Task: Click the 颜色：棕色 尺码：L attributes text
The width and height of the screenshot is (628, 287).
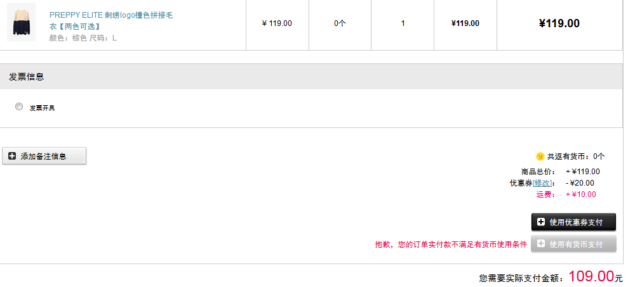Action: pos(83,39)
